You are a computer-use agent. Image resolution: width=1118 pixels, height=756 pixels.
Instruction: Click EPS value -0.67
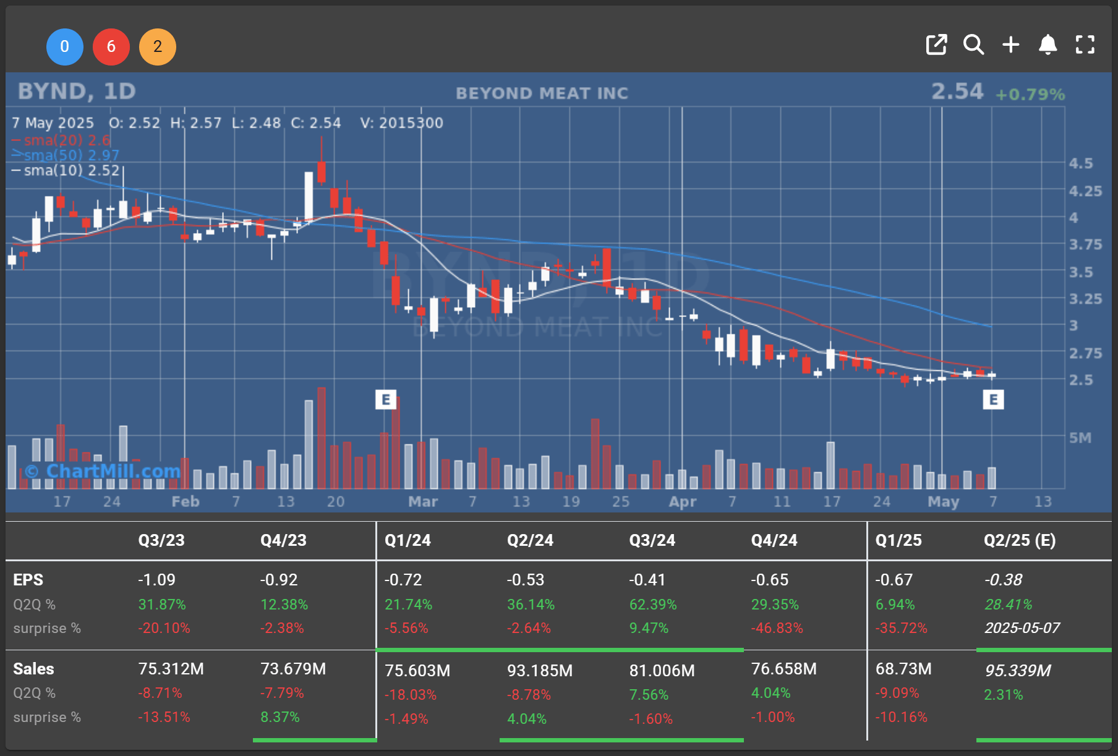pos(894,580)
